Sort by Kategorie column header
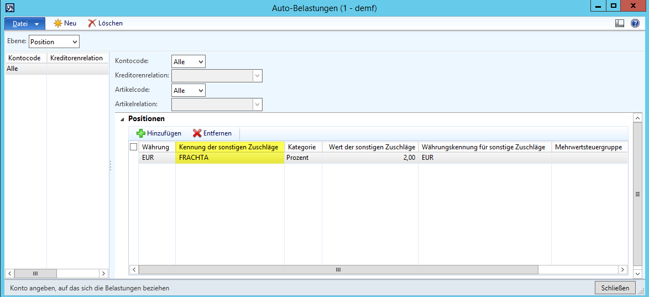The image size is (649, 297). pyautogui.click(x=302, y=147)
